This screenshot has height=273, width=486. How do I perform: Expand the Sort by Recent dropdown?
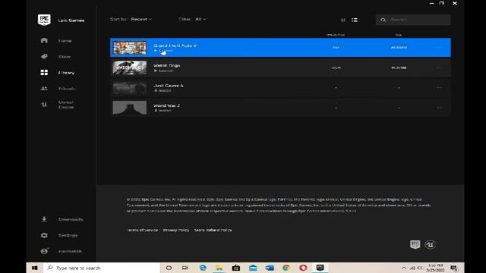tap(141, 19)
